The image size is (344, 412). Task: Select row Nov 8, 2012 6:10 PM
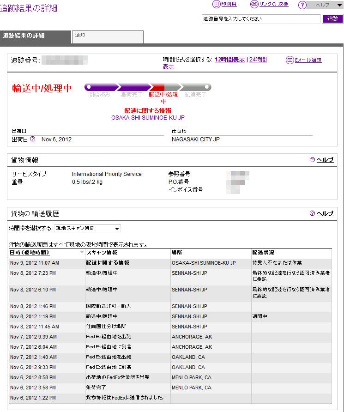170,293
